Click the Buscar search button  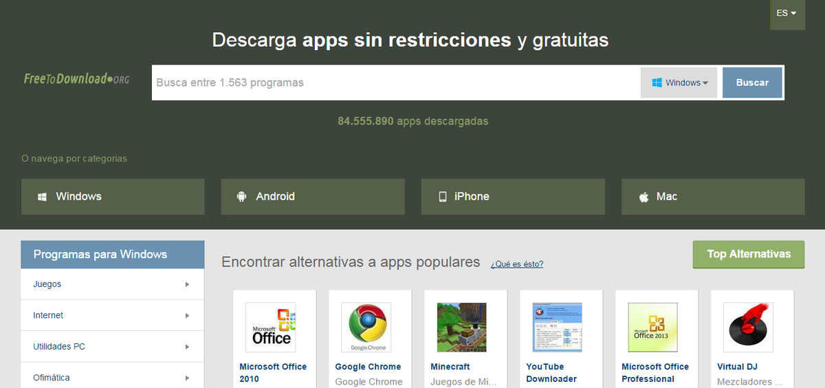[x=752, y=82]
